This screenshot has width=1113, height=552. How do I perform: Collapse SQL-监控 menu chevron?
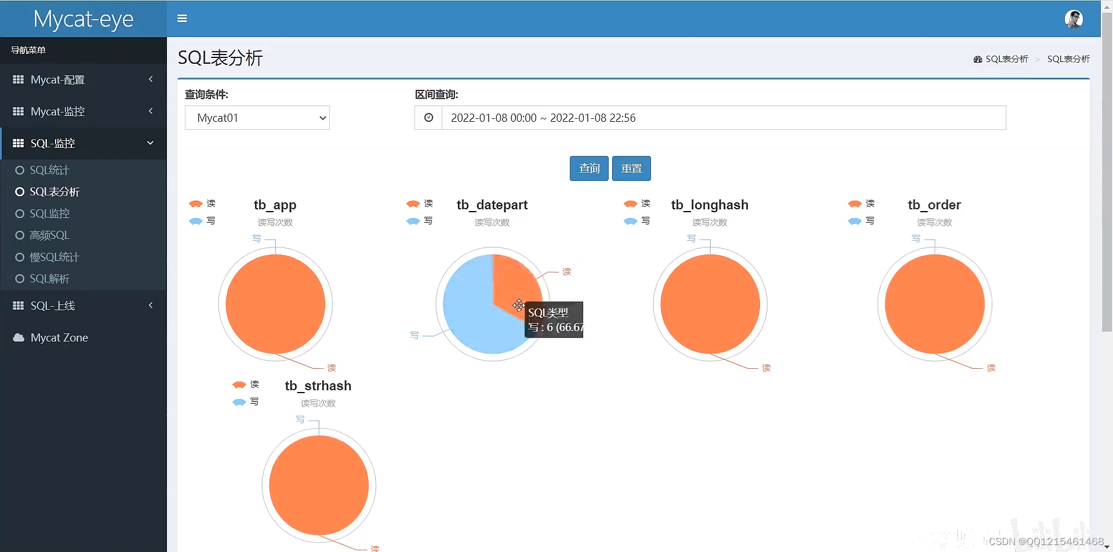(151, 143)
